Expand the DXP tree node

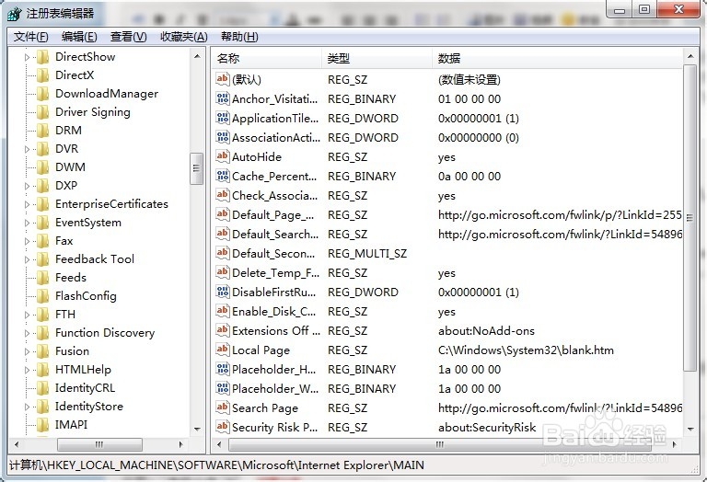(27, 186)
